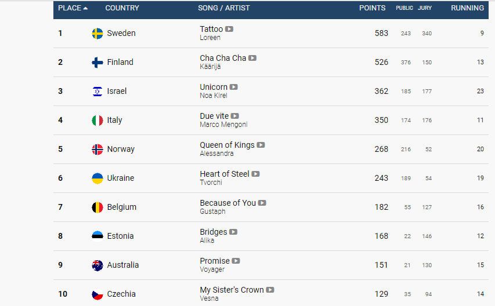Open the My Sister's Crown video icon
This screenshot has height=306, width=495.
pos(270,290)
